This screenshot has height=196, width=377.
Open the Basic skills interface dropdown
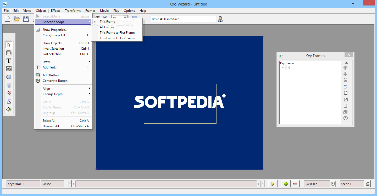(x=183, y=19)
